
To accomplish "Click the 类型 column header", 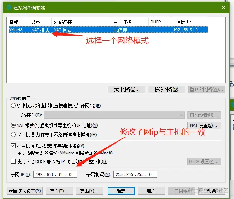I will pos(36,22).
